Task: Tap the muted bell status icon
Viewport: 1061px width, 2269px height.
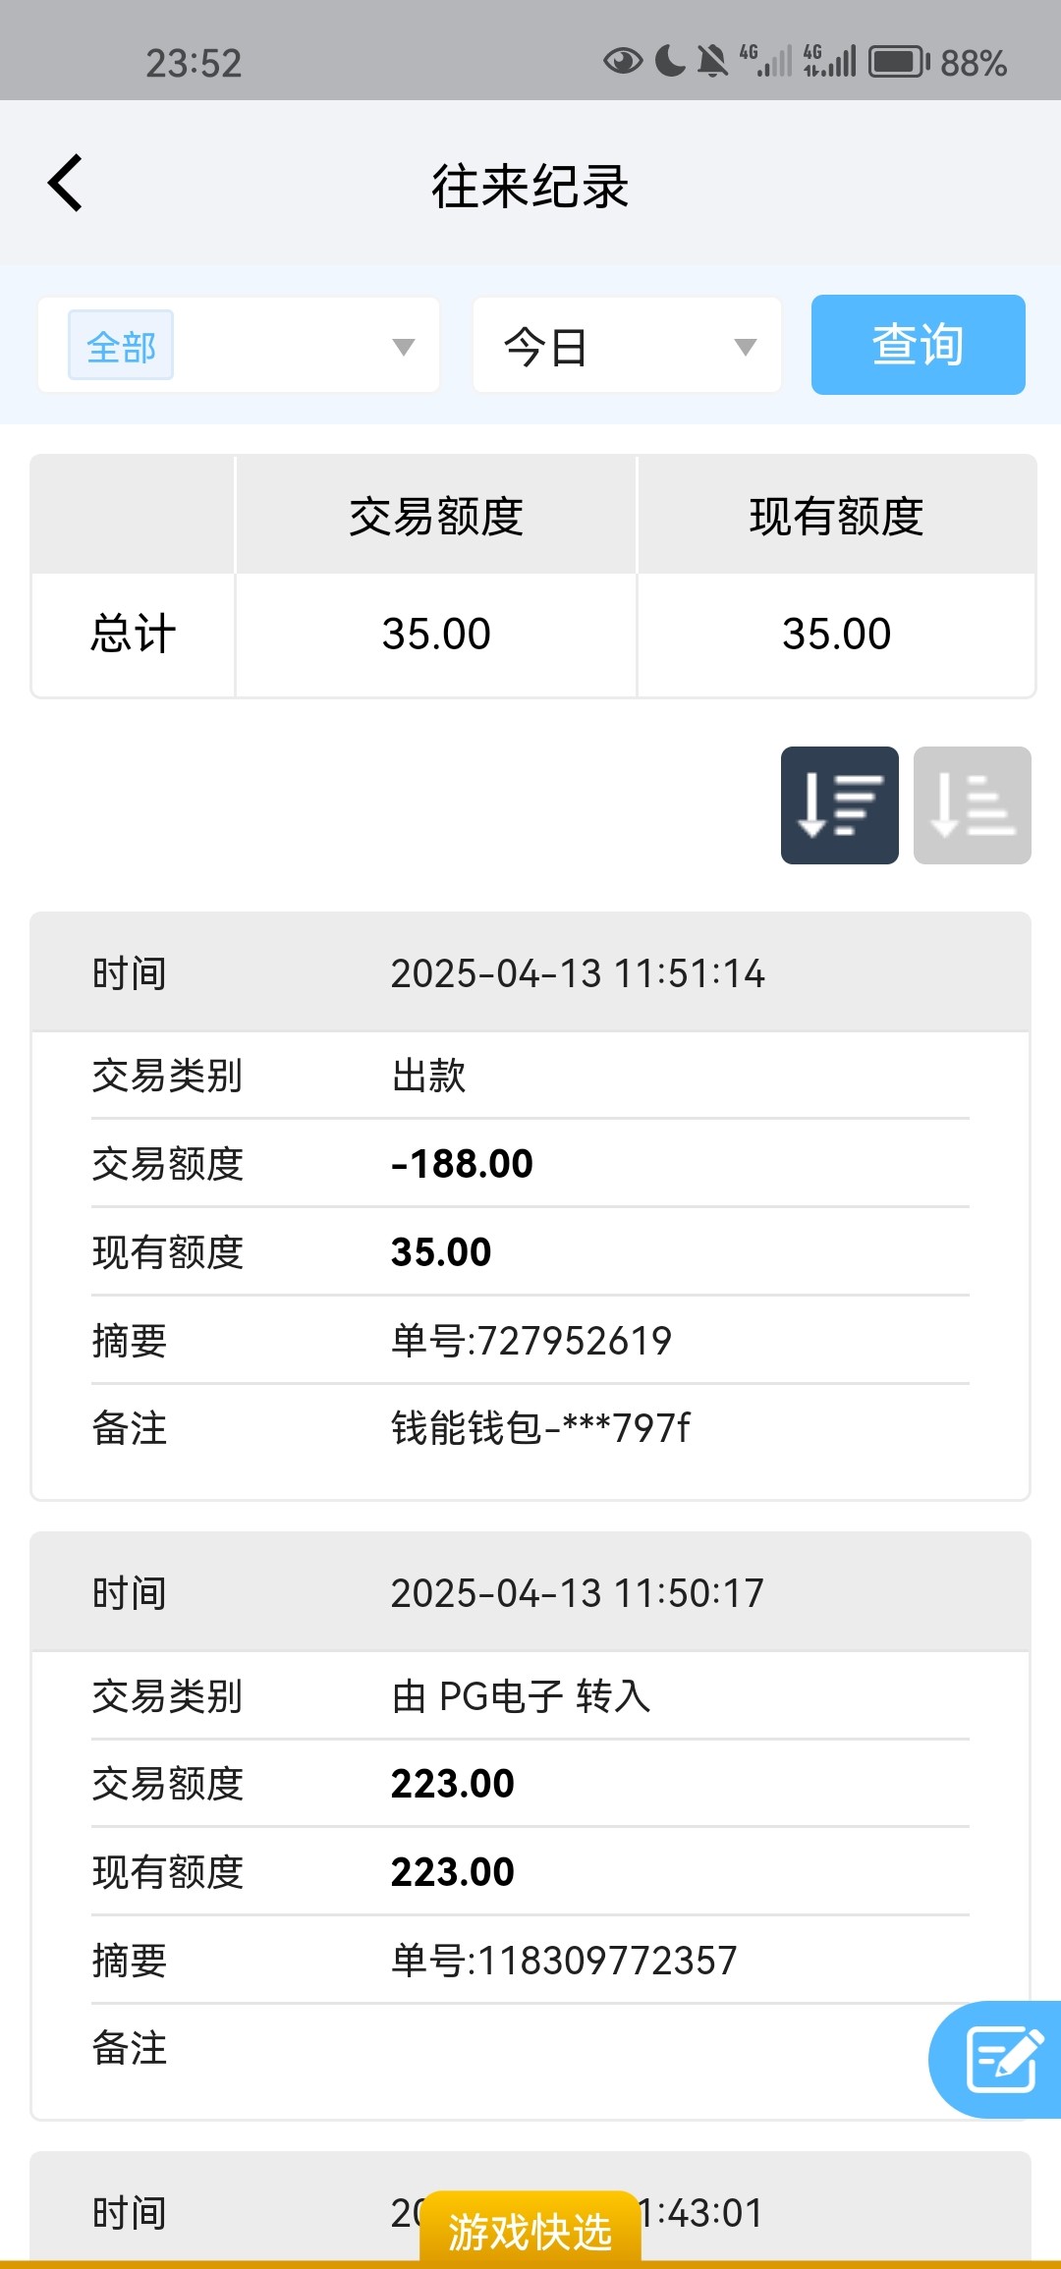Action: (x=712, y=62)
